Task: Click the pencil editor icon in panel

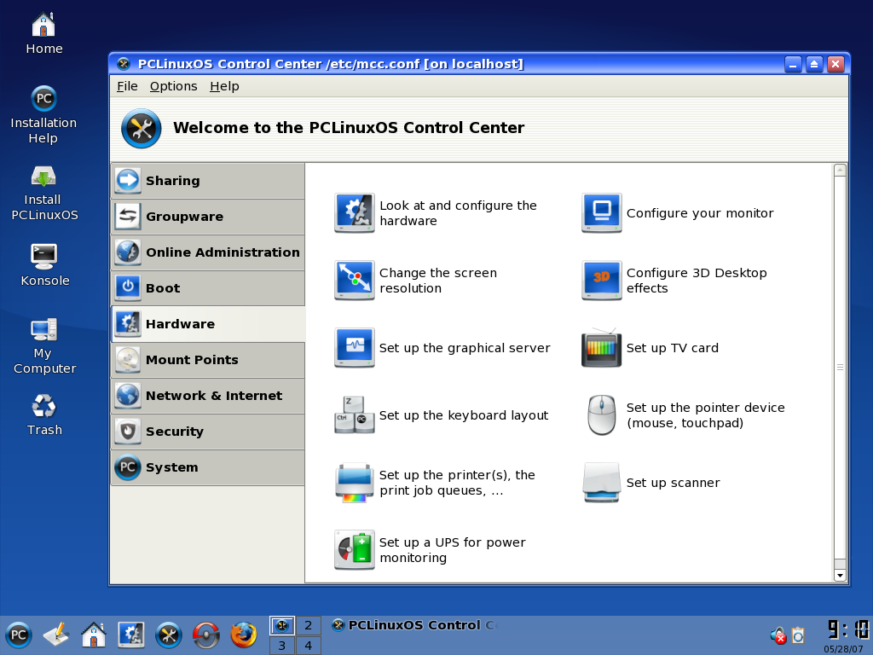Action: 55,635
